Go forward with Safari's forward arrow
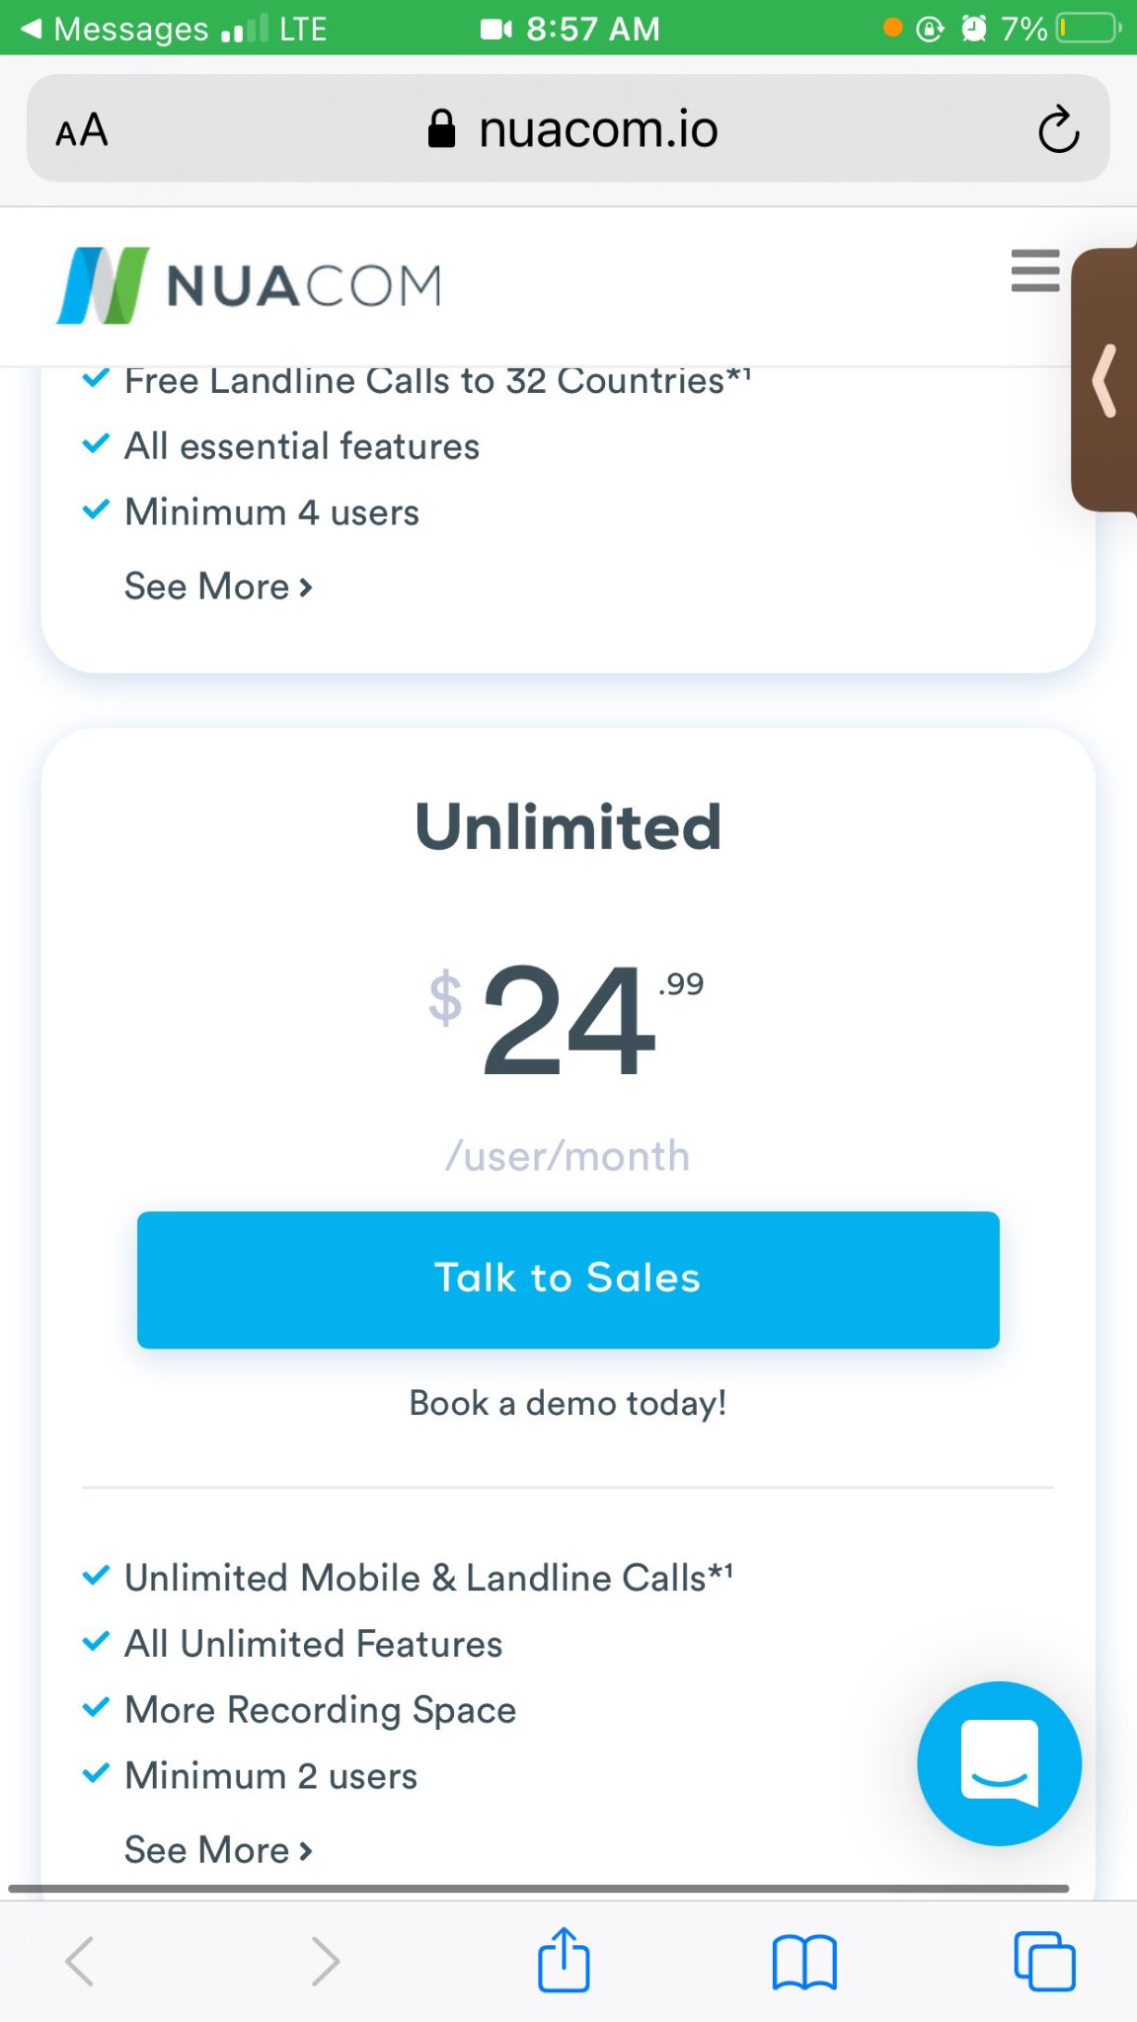Image resolution: width=1137 pixels, height=2022 pixels. 325,1961
